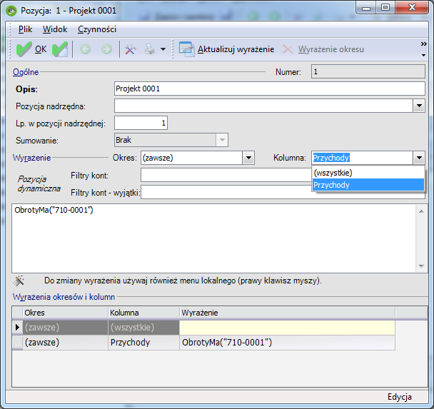434x409 pixels.
Task: Click the Przychody cell in grid
Action: pos(143,343)
